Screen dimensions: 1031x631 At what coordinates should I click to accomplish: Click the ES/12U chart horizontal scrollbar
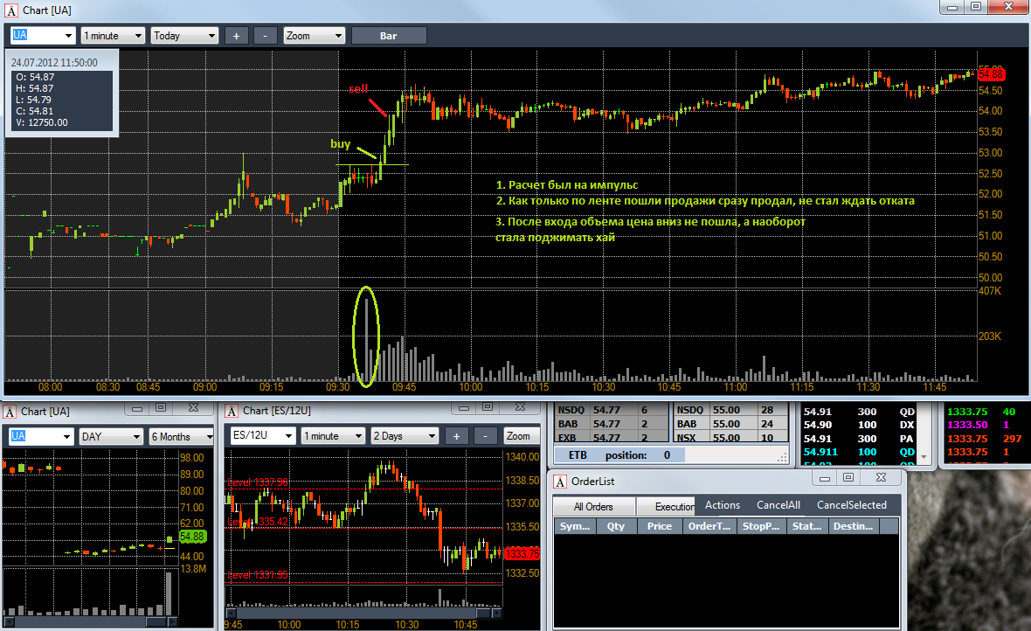(364, 613)
